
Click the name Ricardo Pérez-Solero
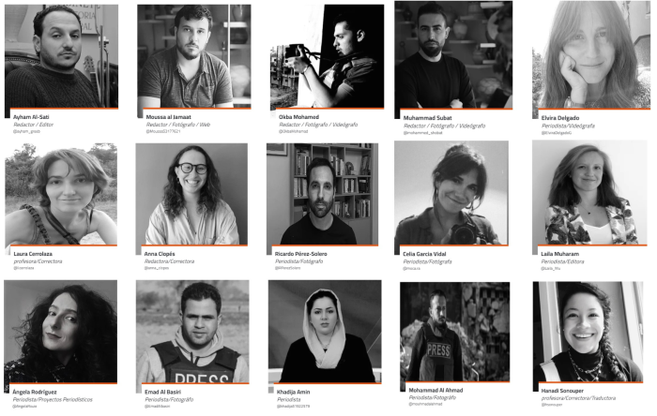300,254
